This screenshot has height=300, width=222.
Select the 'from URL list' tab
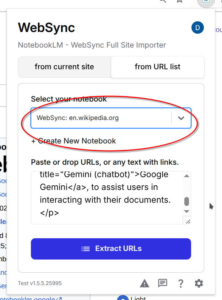[x=157, y=67]
